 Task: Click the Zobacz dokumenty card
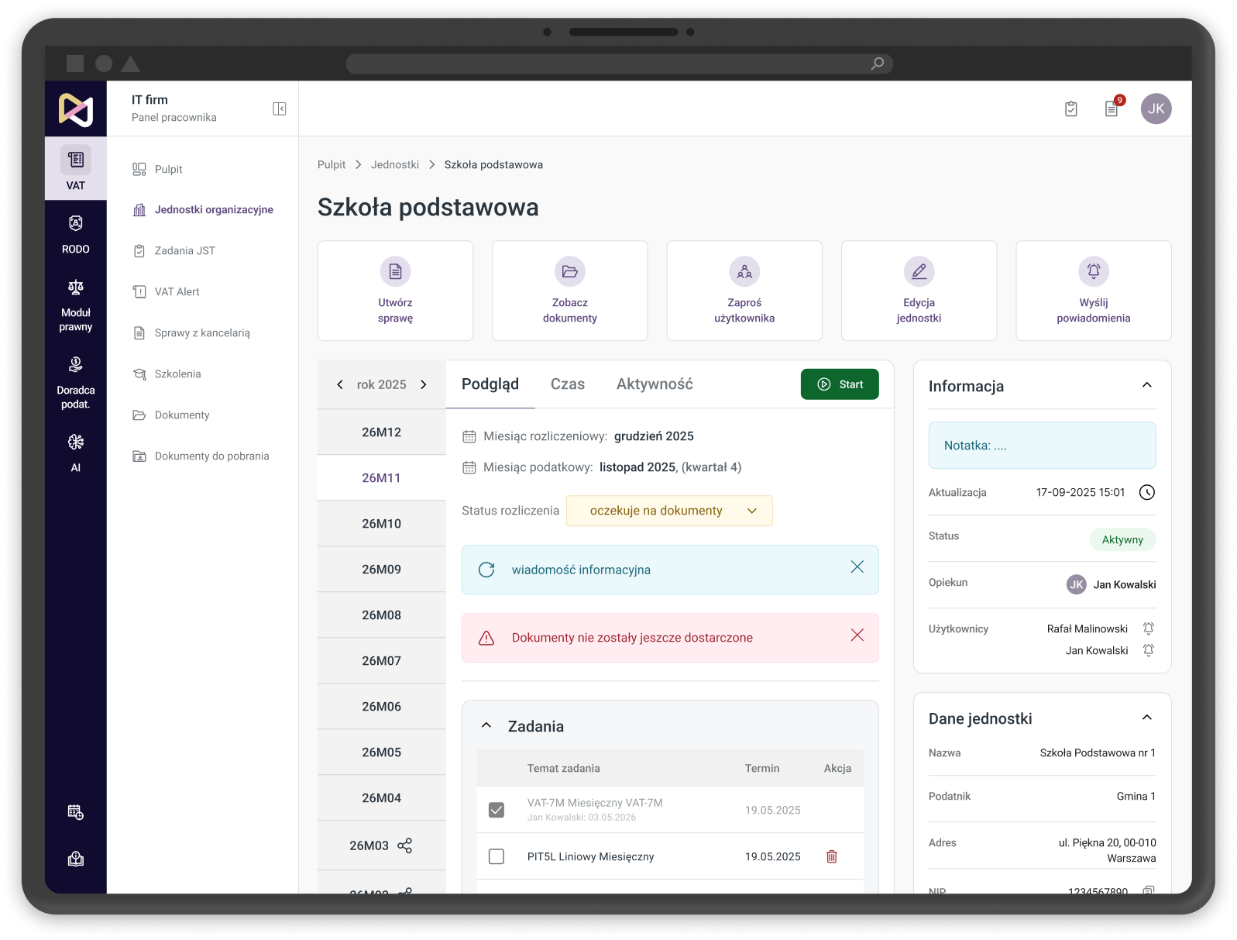(570, 291)
